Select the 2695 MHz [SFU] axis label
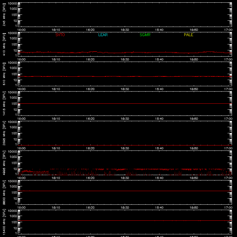Screen dimensions: 237x237 click(4, 133)
